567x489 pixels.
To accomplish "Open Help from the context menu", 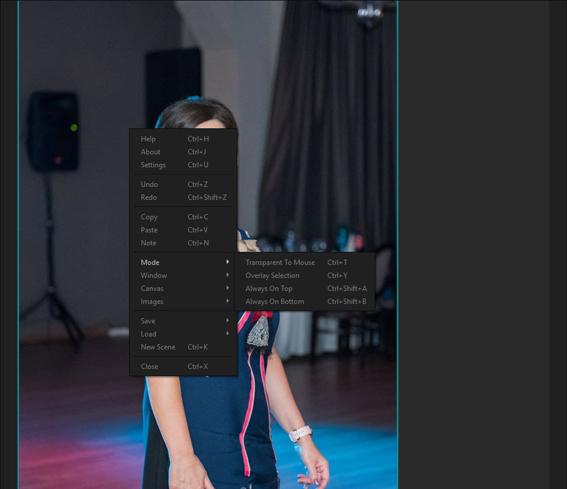I will pos(183,139).
